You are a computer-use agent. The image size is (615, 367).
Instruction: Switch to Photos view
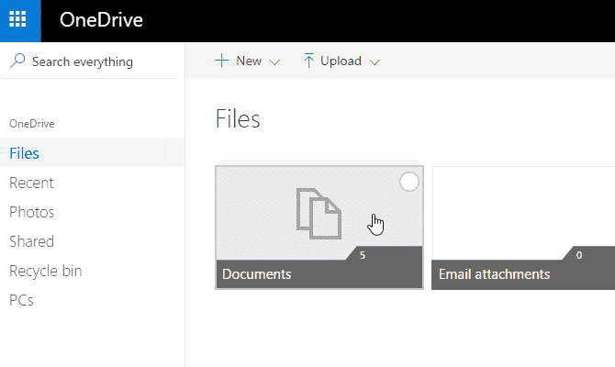pos(31,212)
